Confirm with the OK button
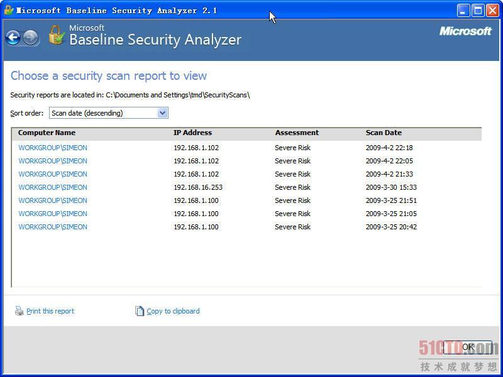The height and width of the screenshot is (377, 503). [468, 347]
